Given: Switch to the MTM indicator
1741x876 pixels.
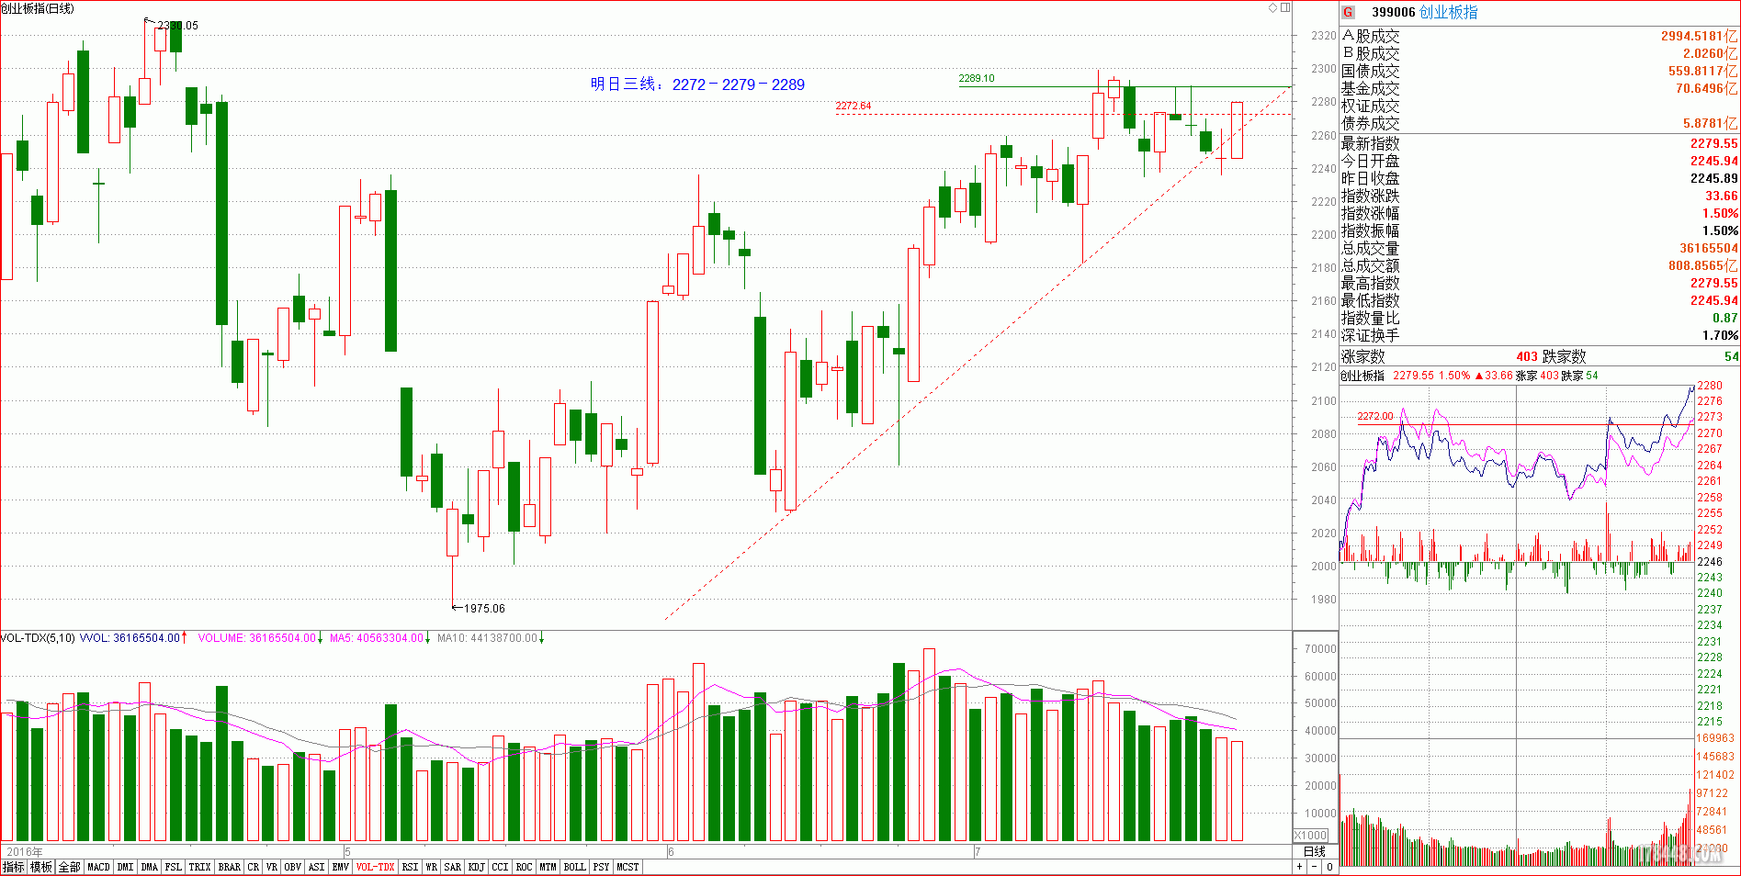Looking at the screenshot, I should point(548,867).
